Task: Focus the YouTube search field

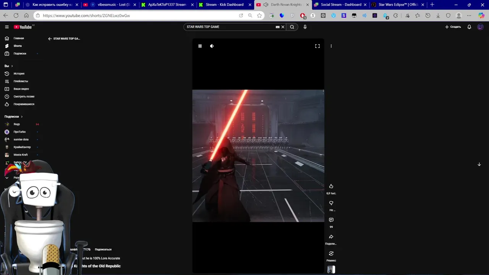Action: tap(230, 27)
